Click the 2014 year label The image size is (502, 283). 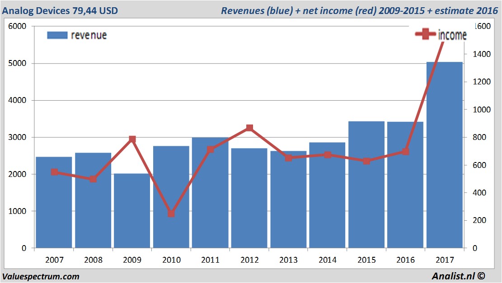pos(328,260)
